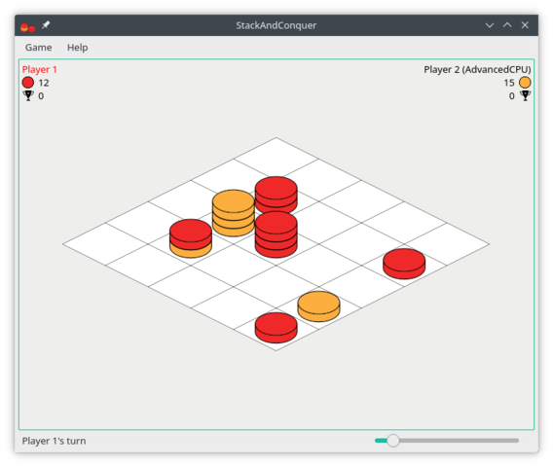
Task: Select the red-on-orange mixed stack
Action: pyautogui.click(x=191, y=238)
